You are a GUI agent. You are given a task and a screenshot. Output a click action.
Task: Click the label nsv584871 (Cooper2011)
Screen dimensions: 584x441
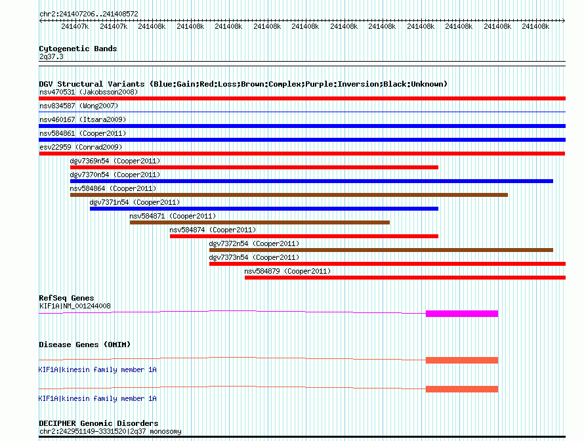(x=173, y=216)
